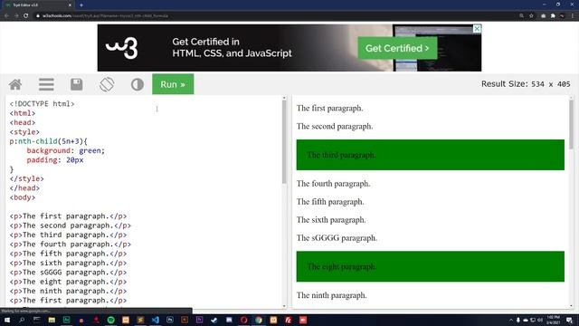Open Spotify from the taskbar

tap(110, 320)
